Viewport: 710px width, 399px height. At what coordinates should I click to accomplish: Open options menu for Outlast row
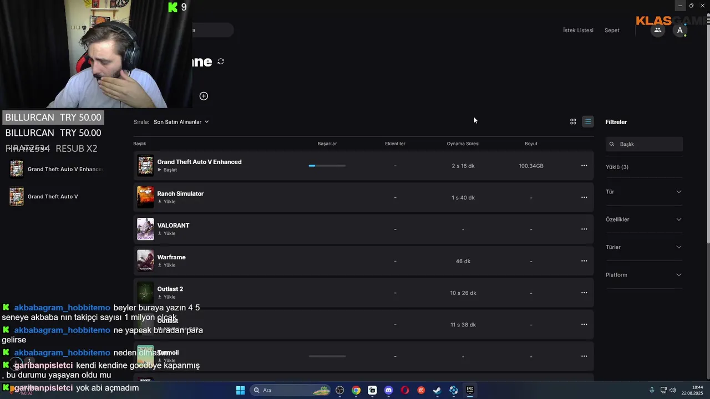point(584,324)
